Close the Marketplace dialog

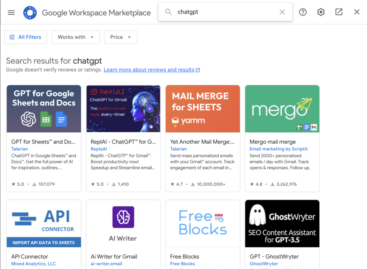click(x=357, y=12)
